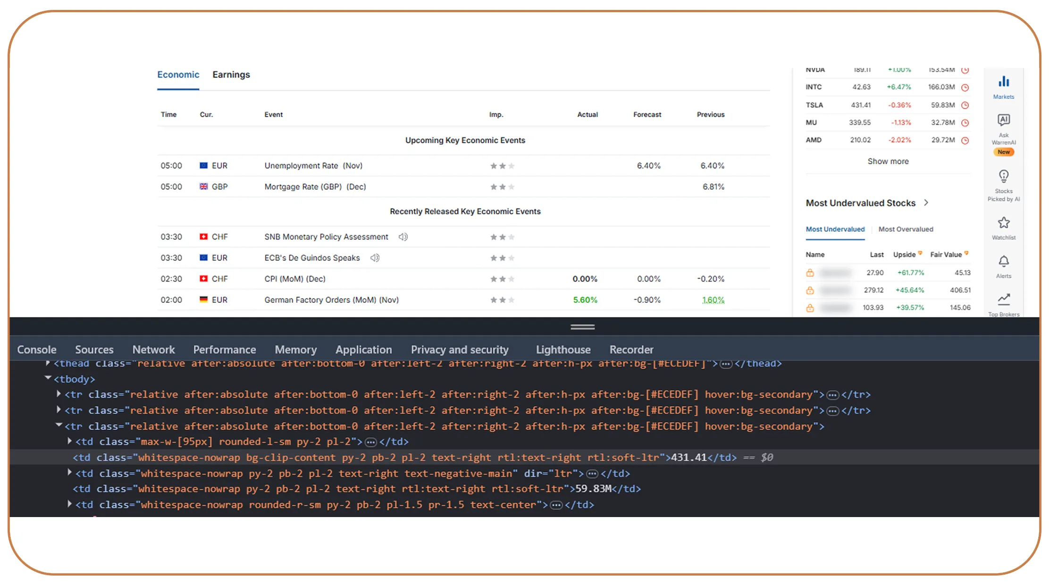Switch to the Most Overvalued view
1049x585 pixels.
coord(906,229)
